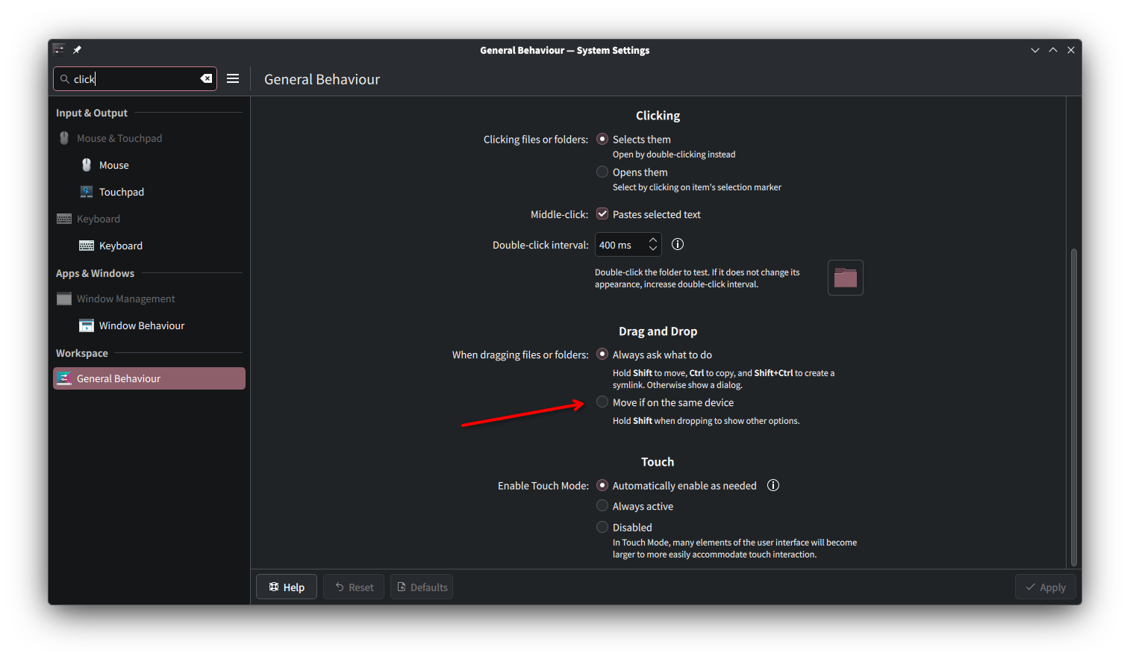Click "Open by double-clicking instead" hint text

click(x=674, y=154)
